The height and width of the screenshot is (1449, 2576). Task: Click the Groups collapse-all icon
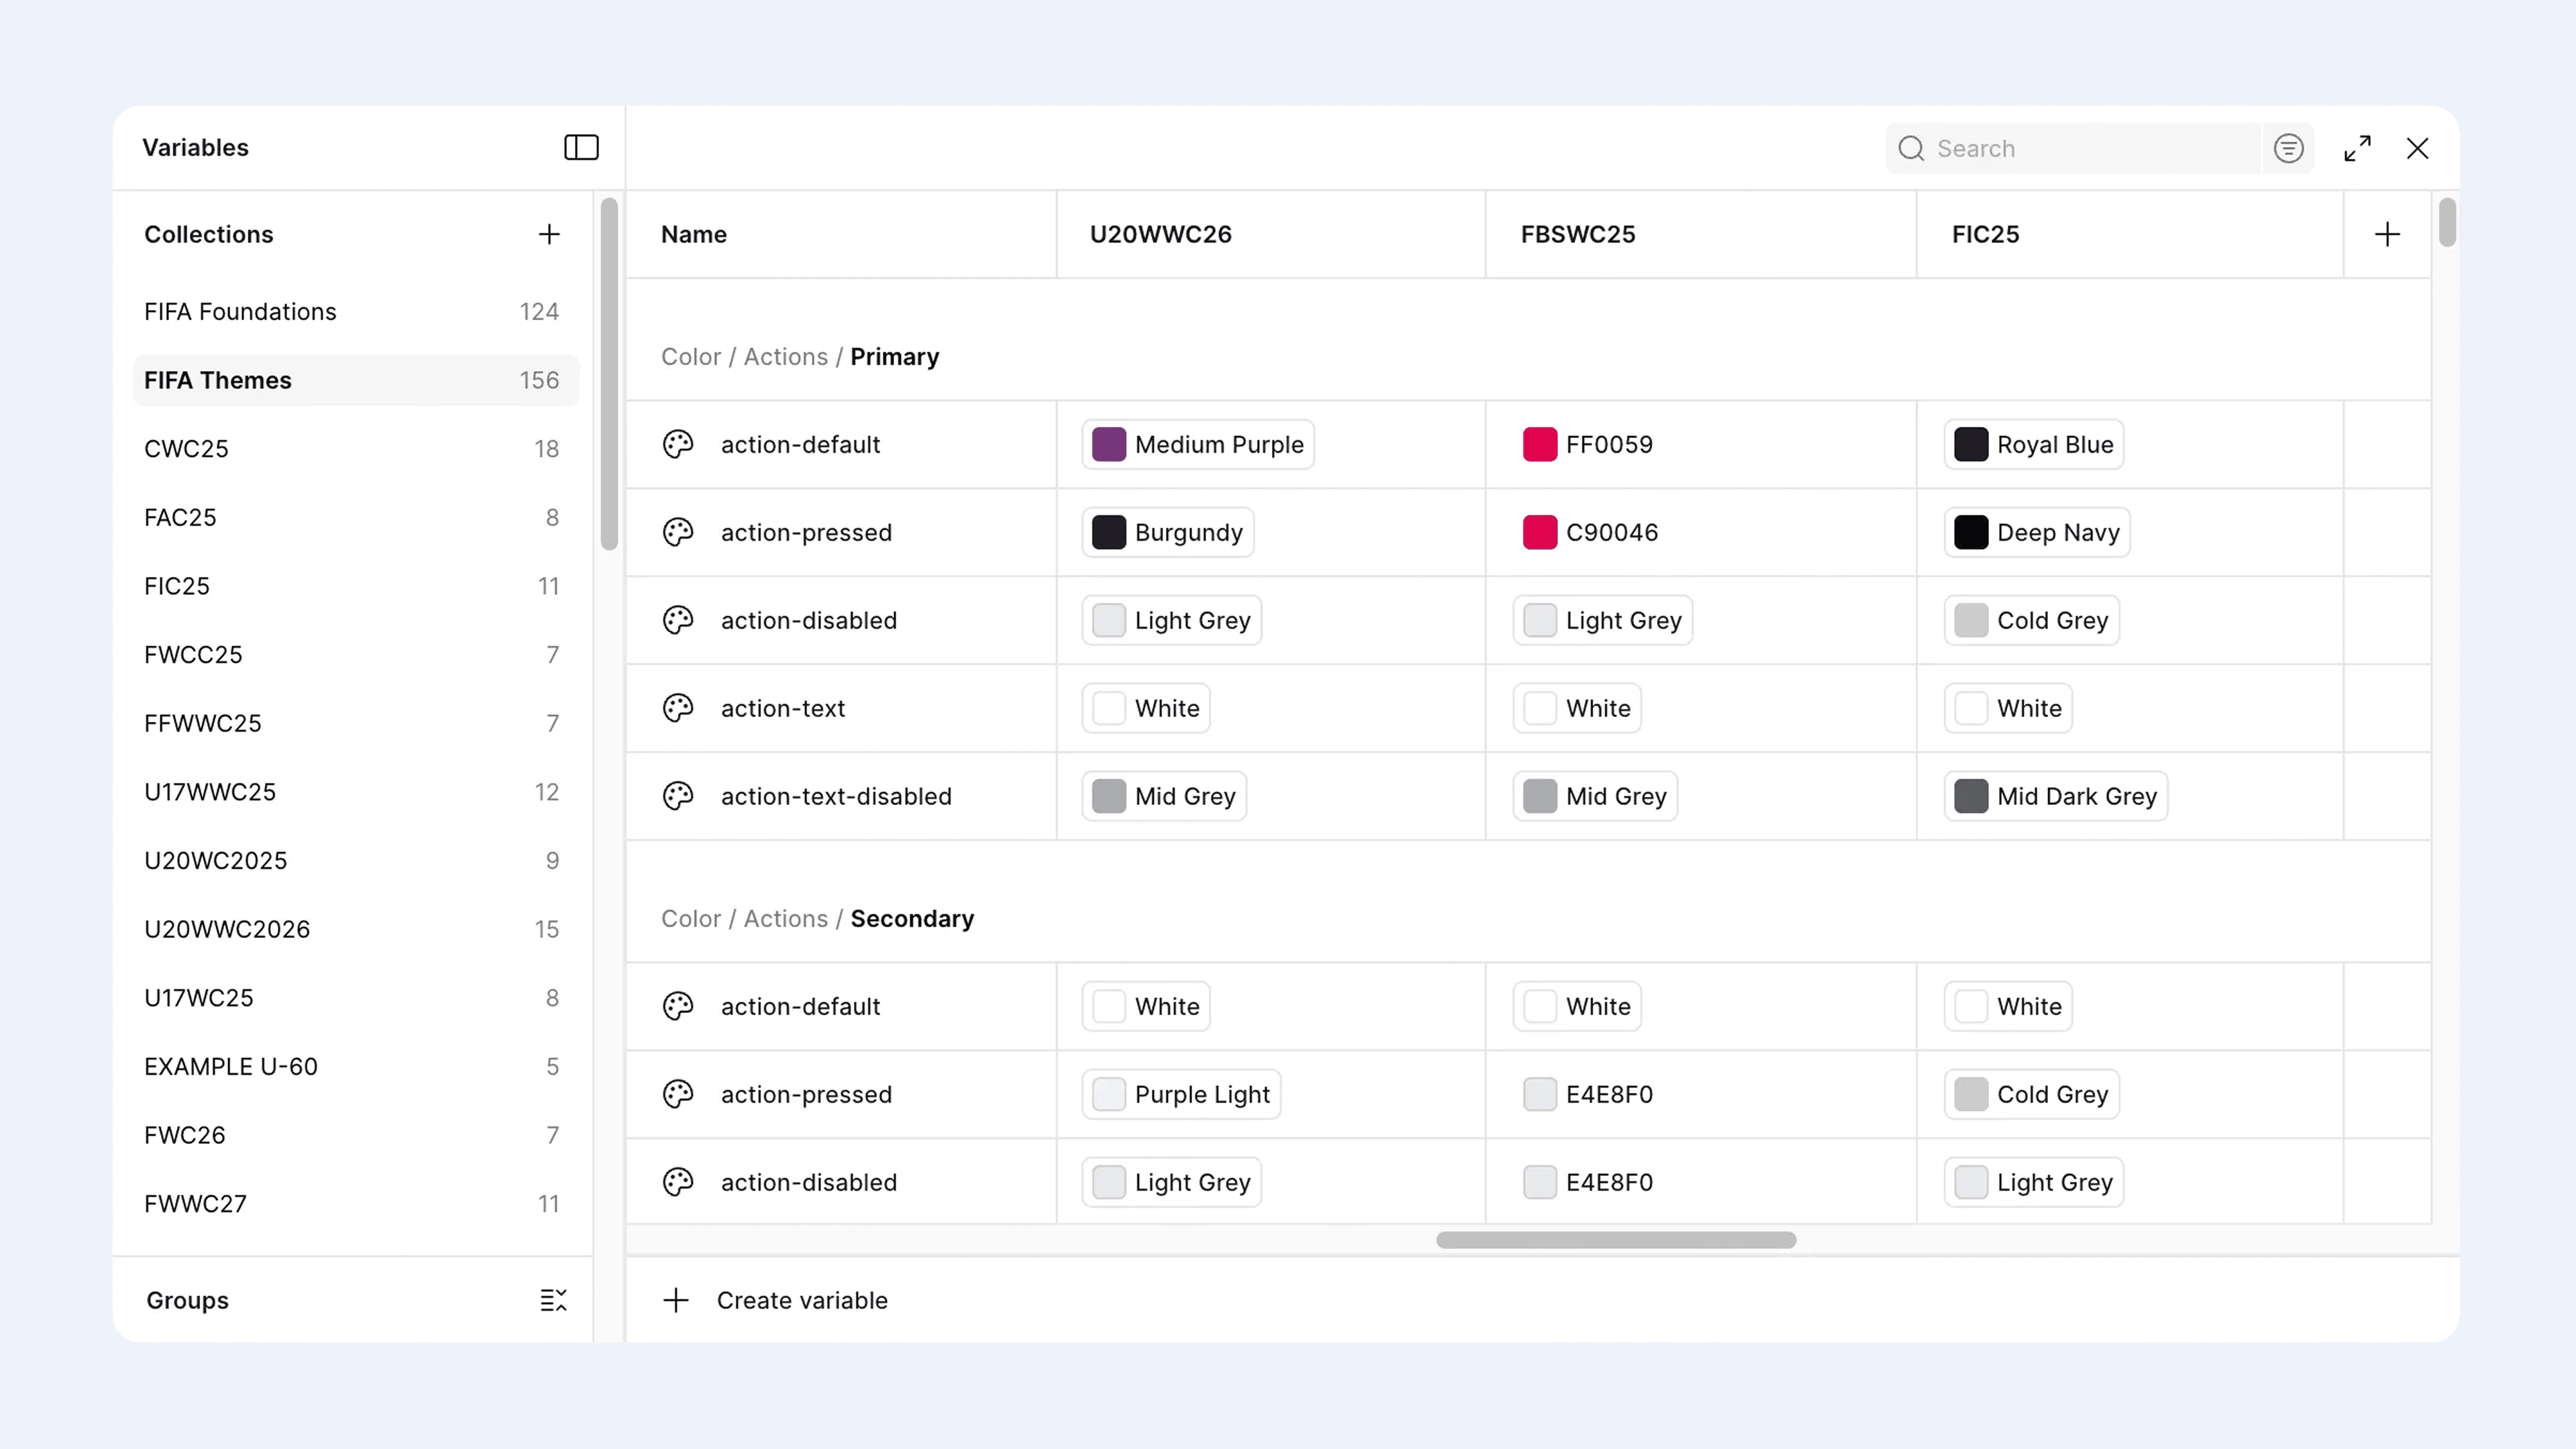point(553,1300)
